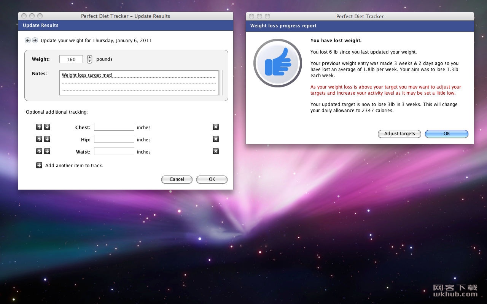Click the Waist inches input field
This screenshot has width=487, height=304.
pyautogui.click(x=114, y=151)
